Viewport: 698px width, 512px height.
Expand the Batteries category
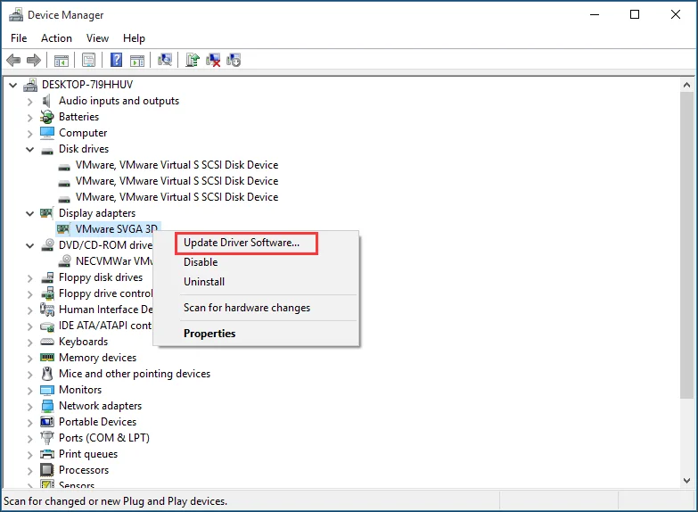coord(29,118)
